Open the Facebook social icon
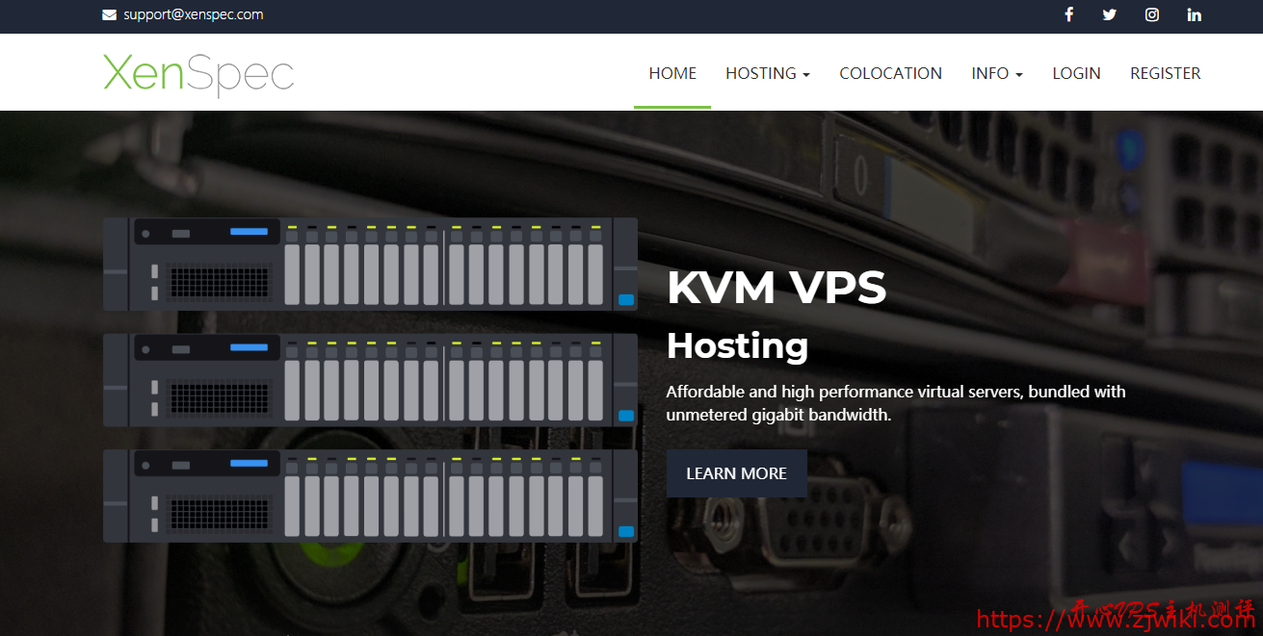1263x636 pixels. 1068,14
